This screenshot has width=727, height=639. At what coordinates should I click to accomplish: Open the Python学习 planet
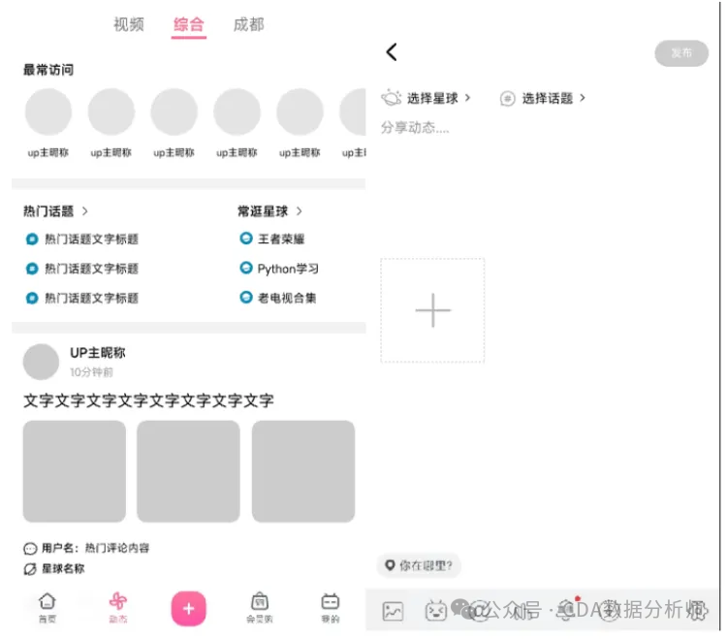click(288, 269)
